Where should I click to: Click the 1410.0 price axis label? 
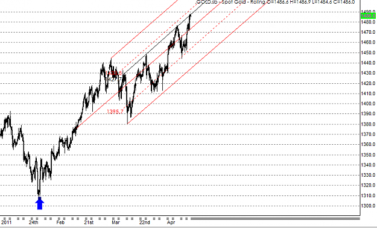368,93
